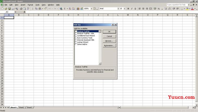
Task: Confirm Add-Ins dialog with OK
Action: (x=109, y=32)
